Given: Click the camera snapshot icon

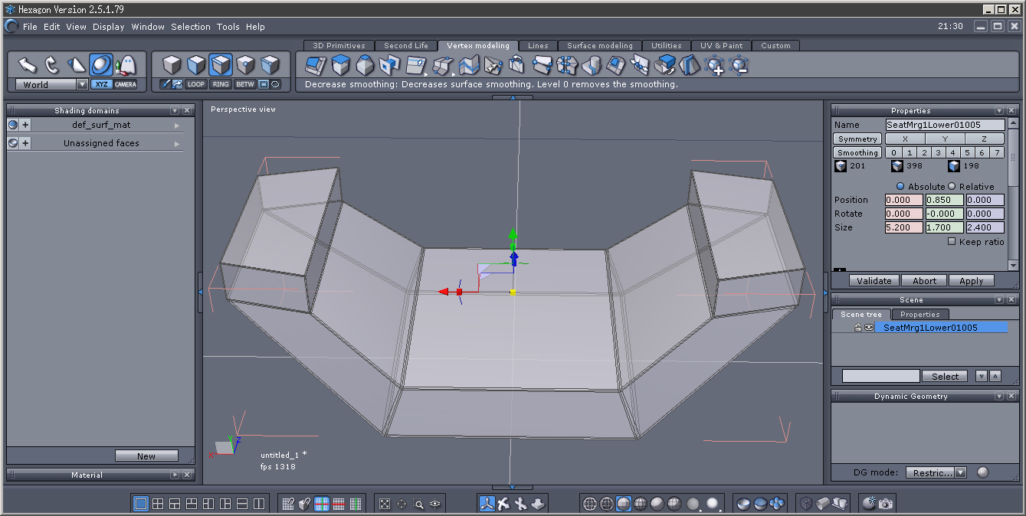Looking at the screenshot, I should (886, 504).
